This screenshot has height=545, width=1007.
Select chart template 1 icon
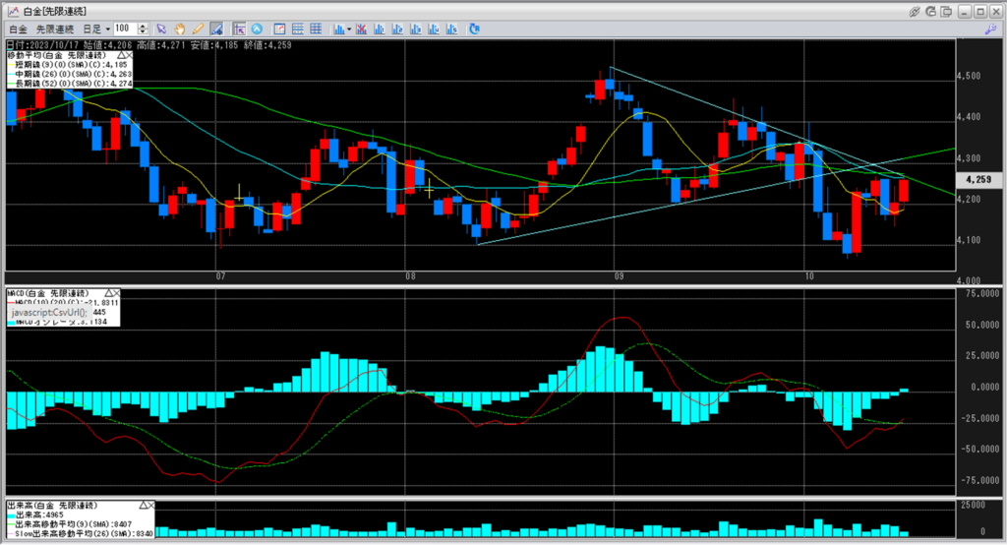click(379, 29)
